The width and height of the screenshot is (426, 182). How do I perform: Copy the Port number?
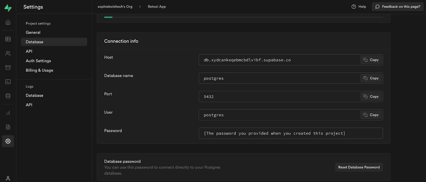371,97
